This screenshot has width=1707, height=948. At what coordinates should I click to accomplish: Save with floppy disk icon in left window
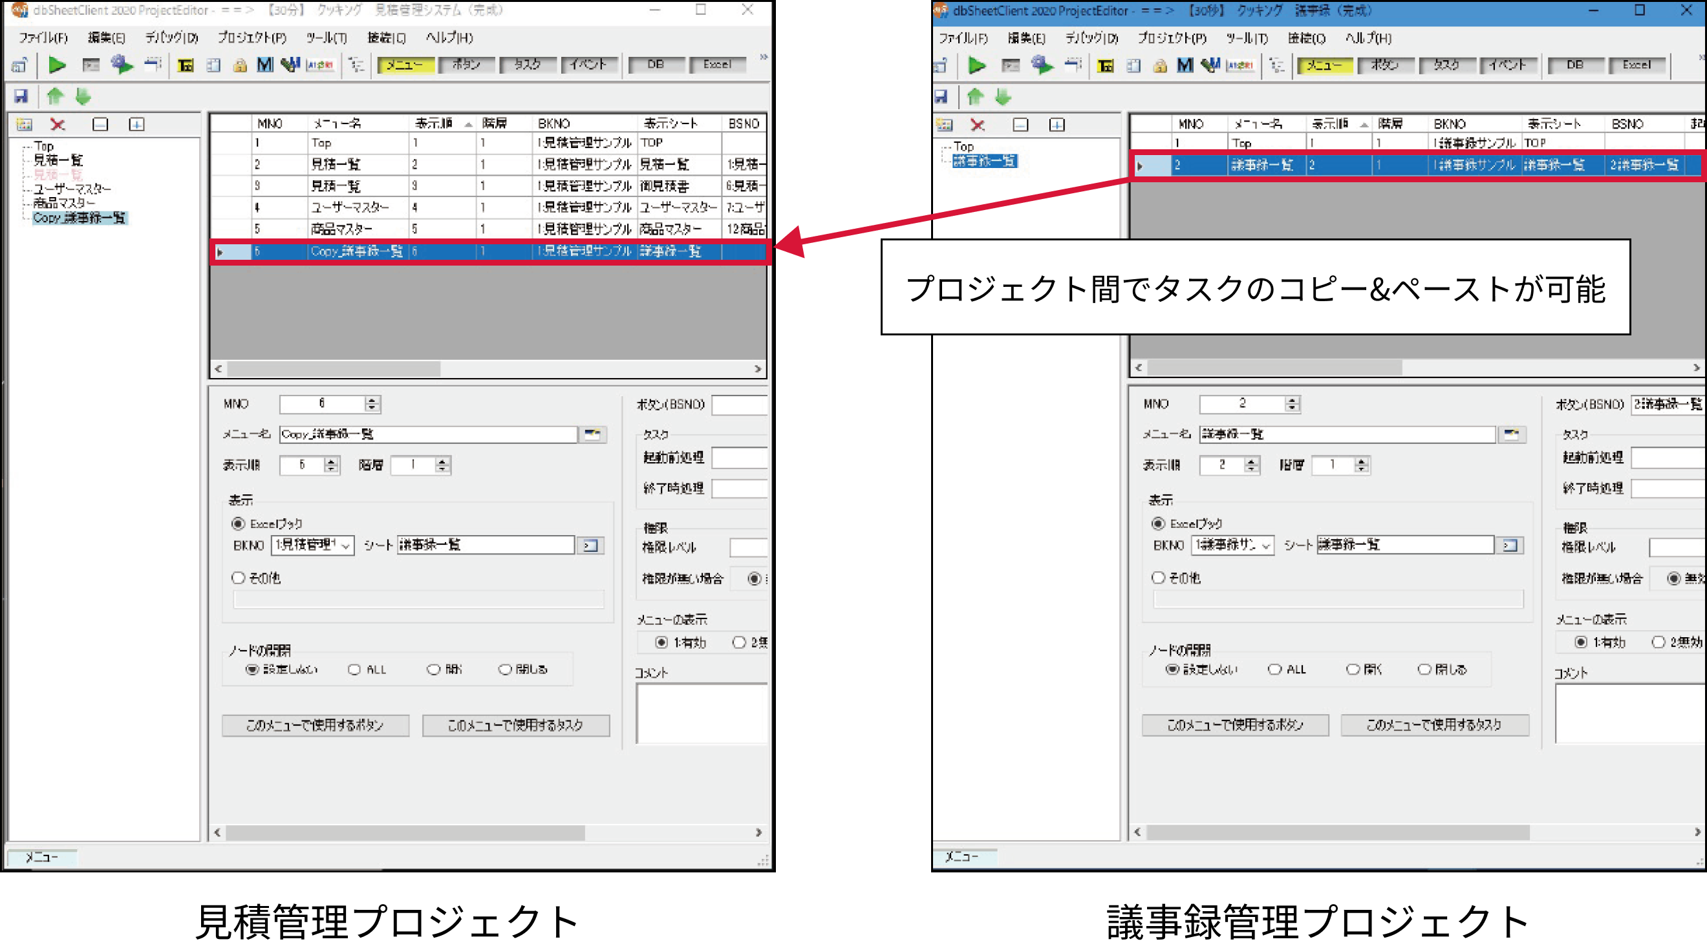(x=21, y=97)
